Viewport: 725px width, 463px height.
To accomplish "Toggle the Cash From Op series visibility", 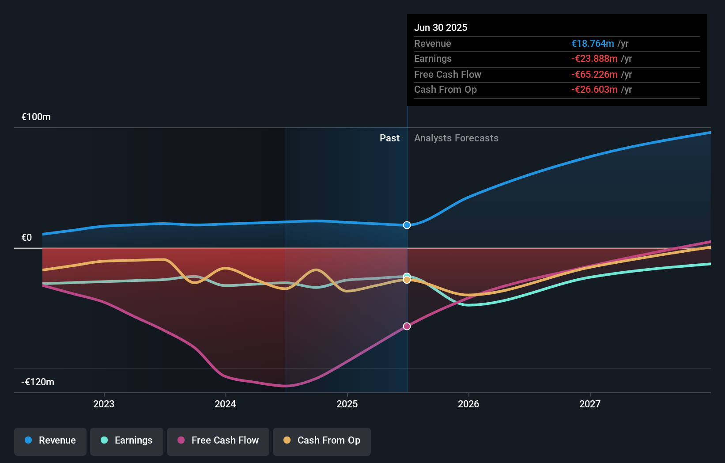I will click(x=321, y=440).
